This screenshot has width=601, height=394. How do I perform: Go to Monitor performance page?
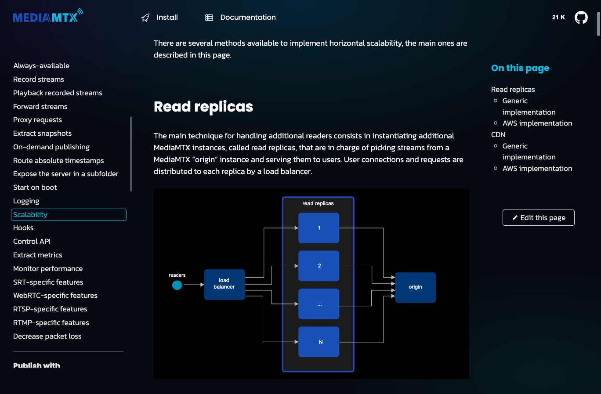point(48,269)
